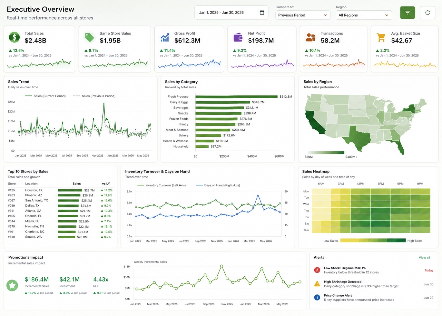Click the $42.1M Investment value
Screen dimensions: 442x316
[x=70, y=280]
